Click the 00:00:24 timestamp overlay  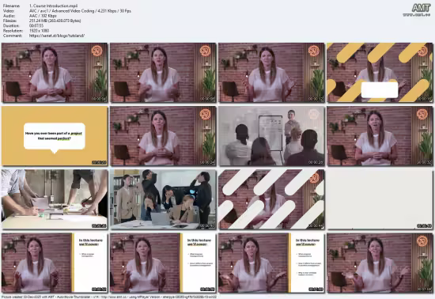pyautogui.click(x=207, y=162)
